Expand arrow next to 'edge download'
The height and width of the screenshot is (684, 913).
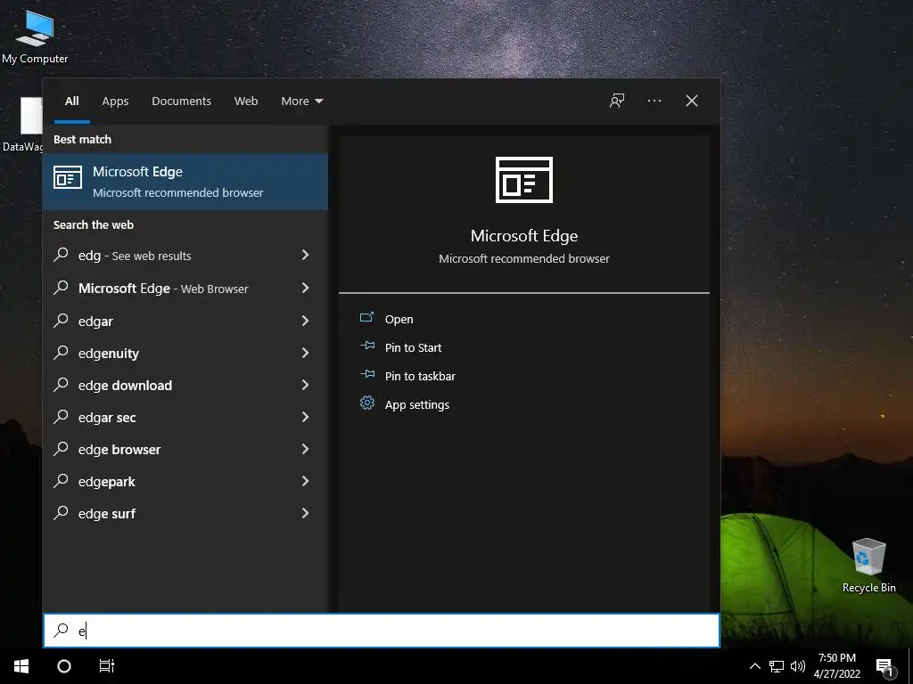click(x=305, y=385)
